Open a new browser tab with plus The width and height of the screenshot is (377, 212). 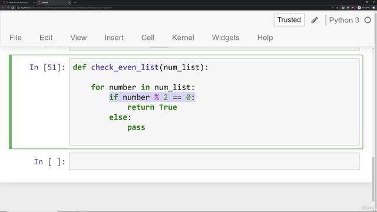pyautogui.click(x=75, y=2)
